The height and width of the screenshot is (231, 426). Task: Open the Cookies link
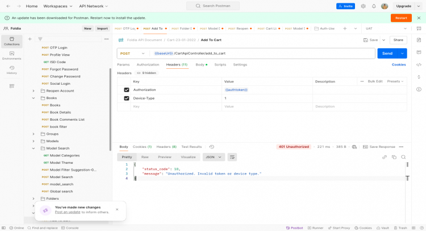(399, 65)
